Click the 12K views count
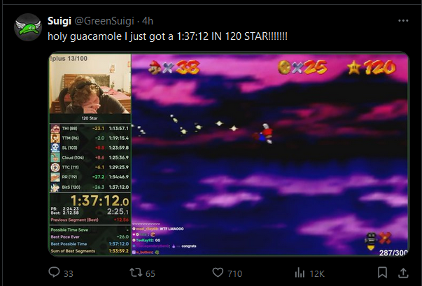 (317, 273)
